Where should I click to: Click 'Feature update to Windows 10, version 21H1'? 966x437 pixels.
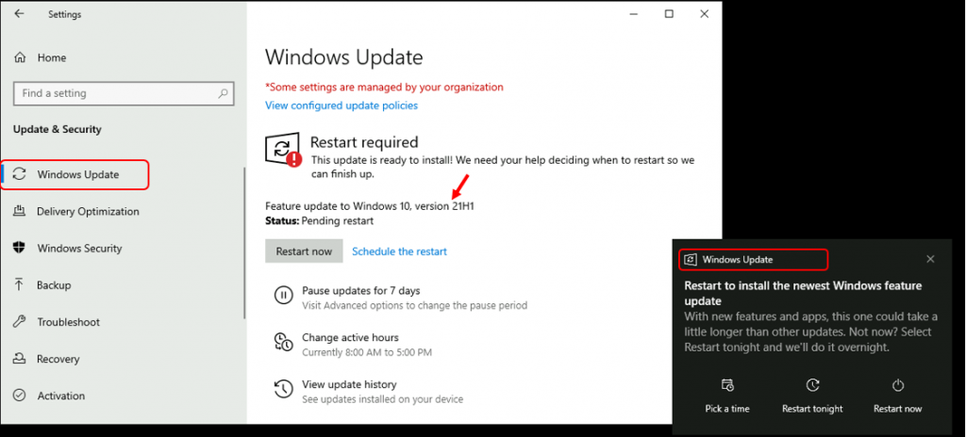point(370,206)
